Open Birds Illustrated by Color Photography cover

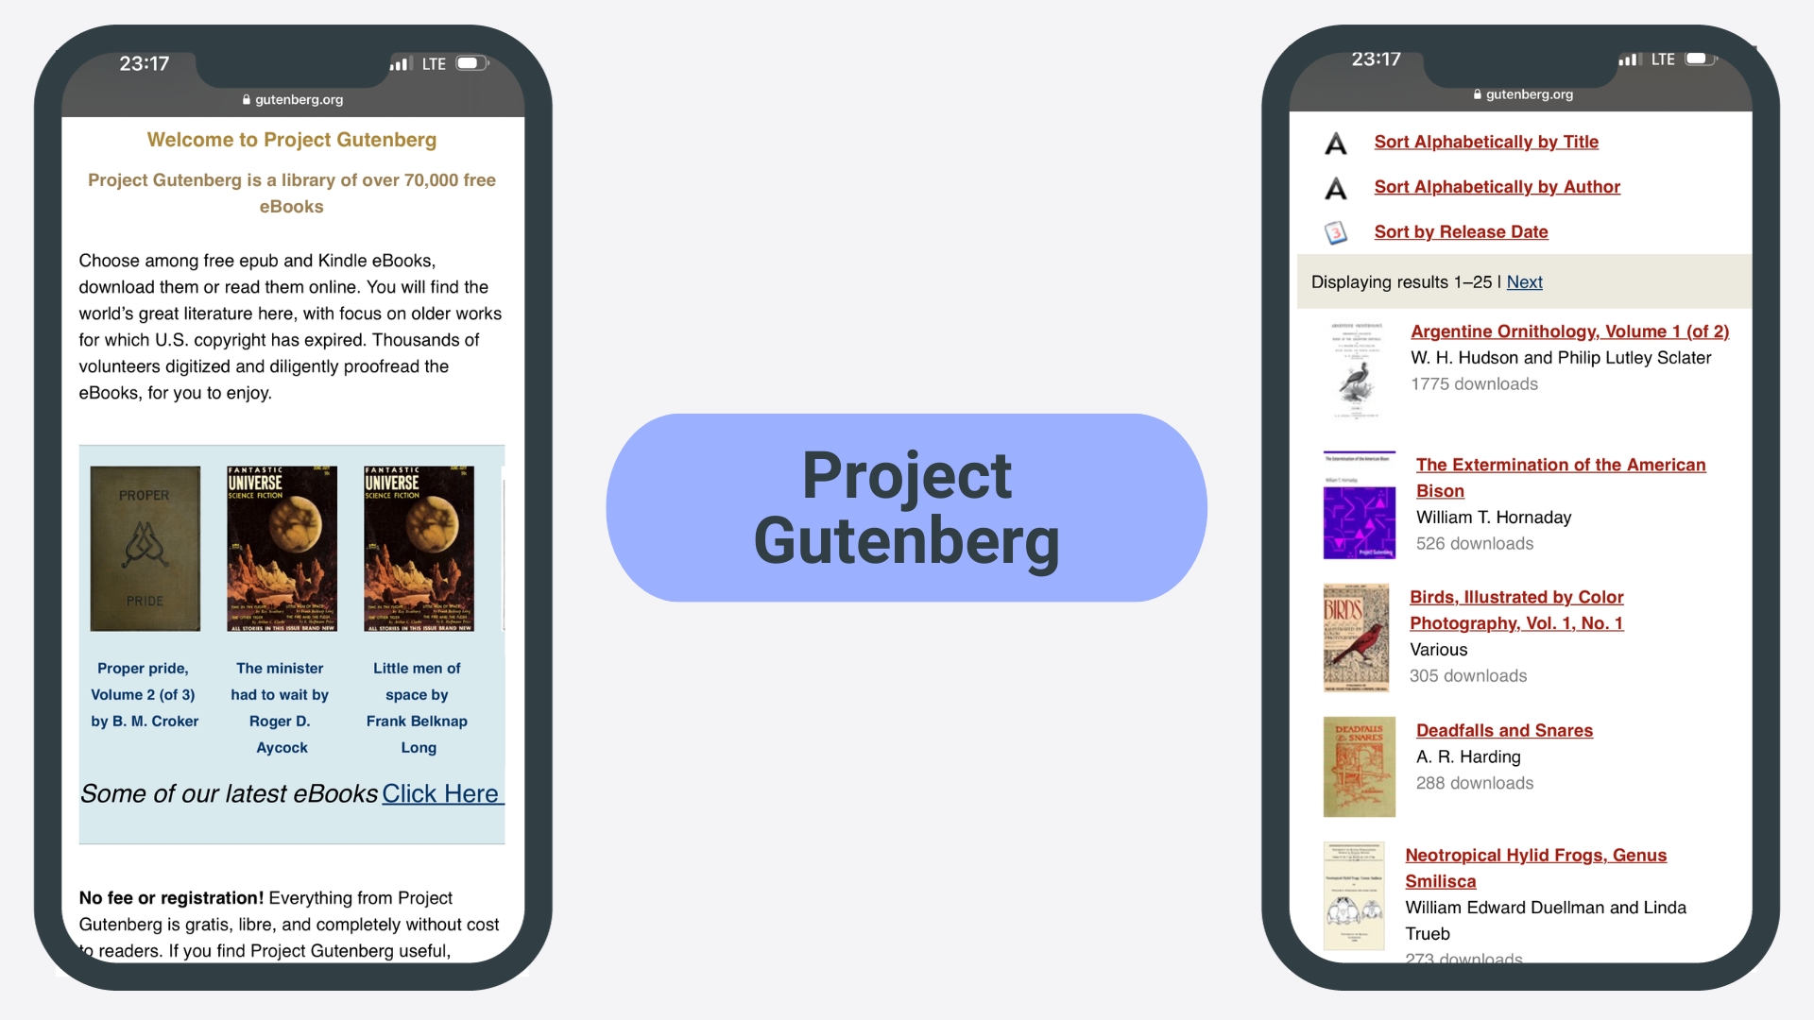[1357, 636]
